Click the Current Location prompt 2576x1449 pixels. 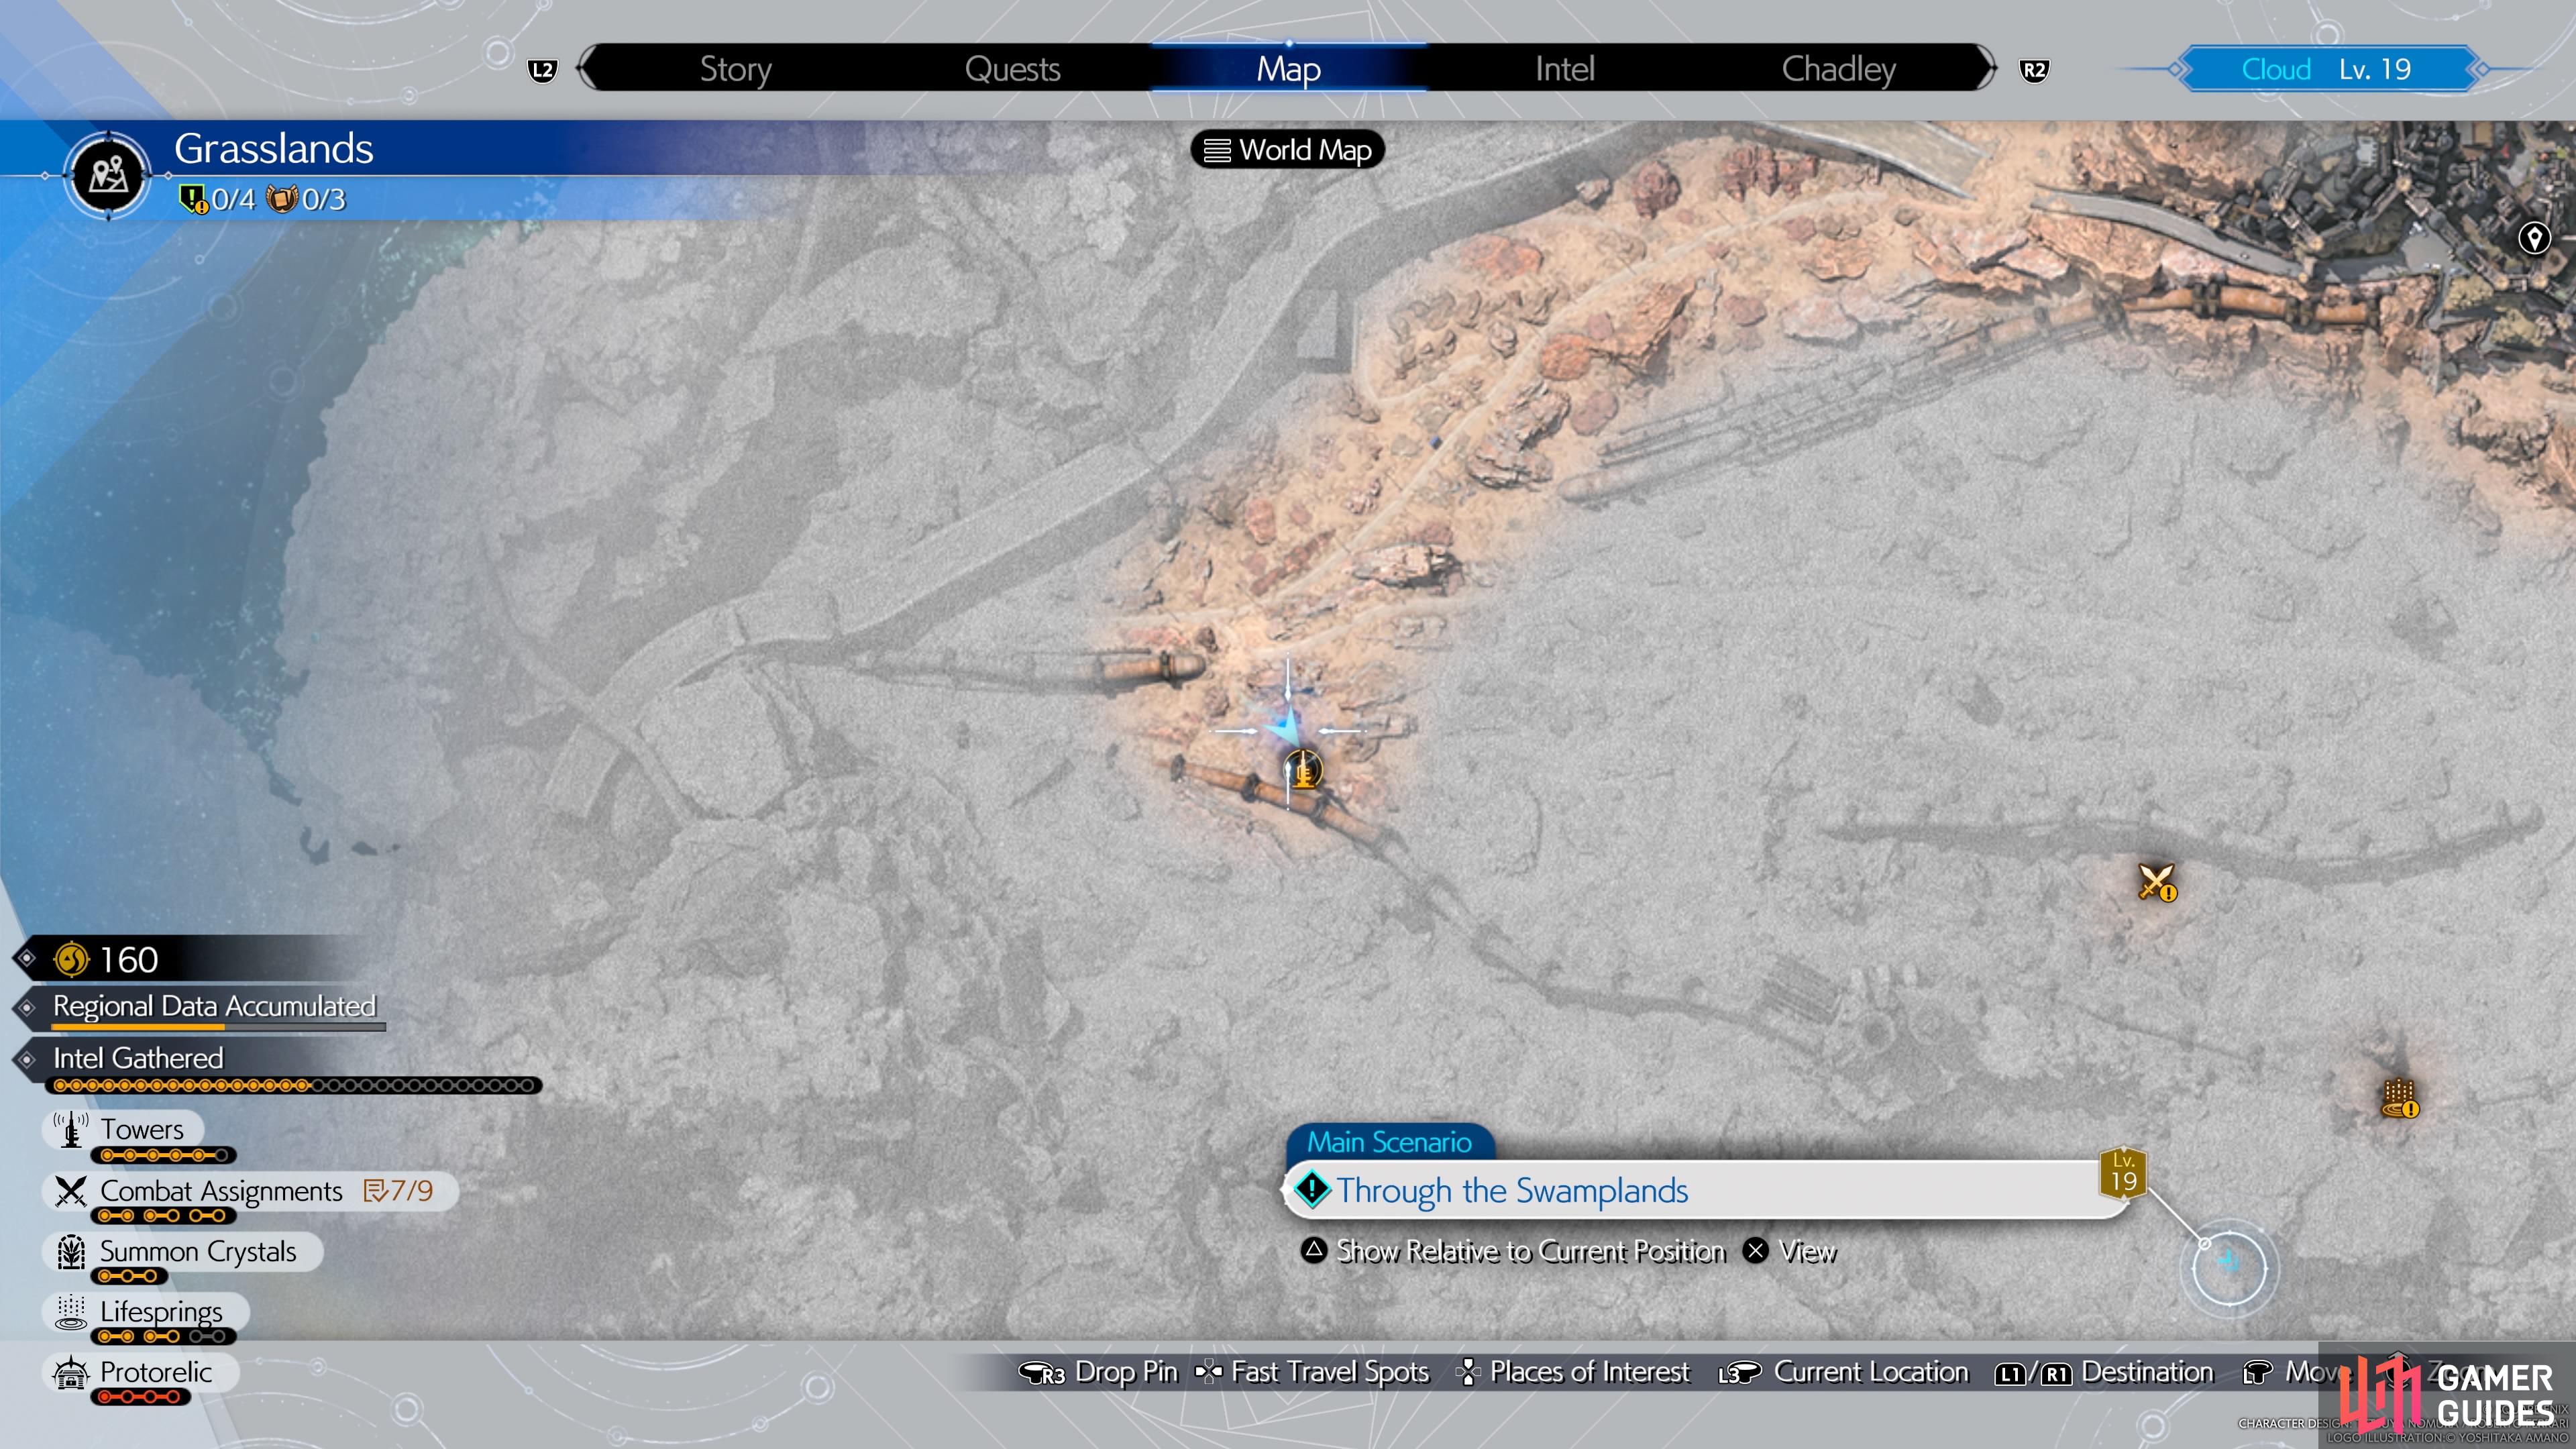(1871, 1372)
